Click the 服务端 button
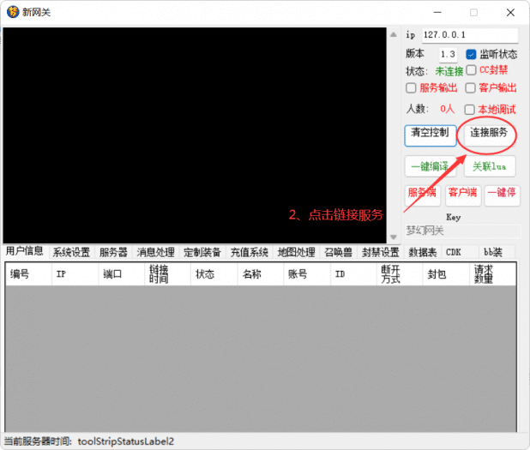Image resolution: width=530 pixels, height=450 pixels. (x=423, y=195)
